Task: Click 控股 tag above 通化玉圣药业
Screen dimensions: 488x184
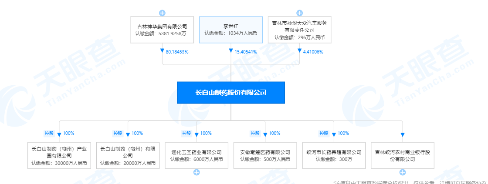Action: (x=186, y=134)
